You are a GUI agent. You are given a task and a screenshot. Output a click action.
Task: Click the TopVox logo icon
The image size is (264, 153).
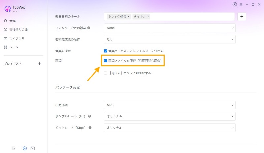coord(8,9)
